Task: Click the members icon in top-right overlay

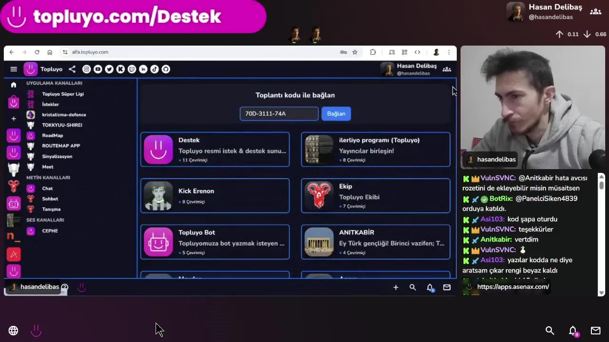Action: [595, 12]
